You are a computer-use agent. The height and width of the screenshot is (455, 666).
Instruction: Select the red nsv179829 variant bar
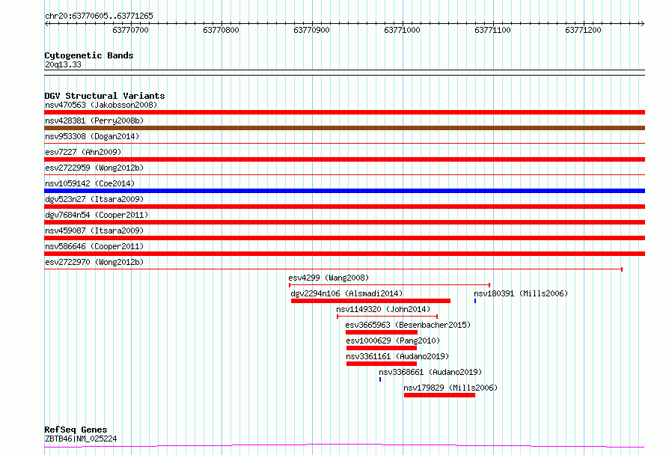point(439,395)
